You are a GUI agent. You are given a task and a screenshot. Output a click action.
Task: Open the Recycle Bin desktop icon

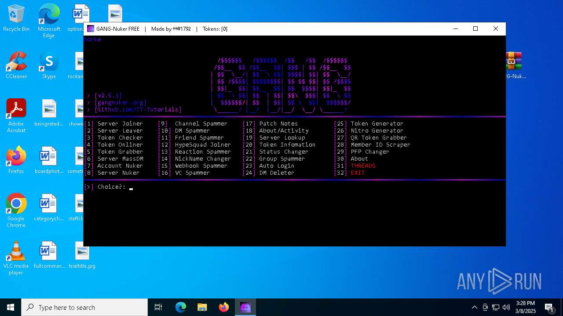pyautogui.click(x=16, y=18)
